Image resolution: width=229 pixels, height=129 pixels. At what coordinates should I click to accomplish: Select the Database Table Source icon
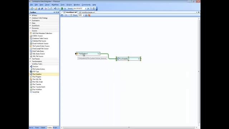pos(31,38)
